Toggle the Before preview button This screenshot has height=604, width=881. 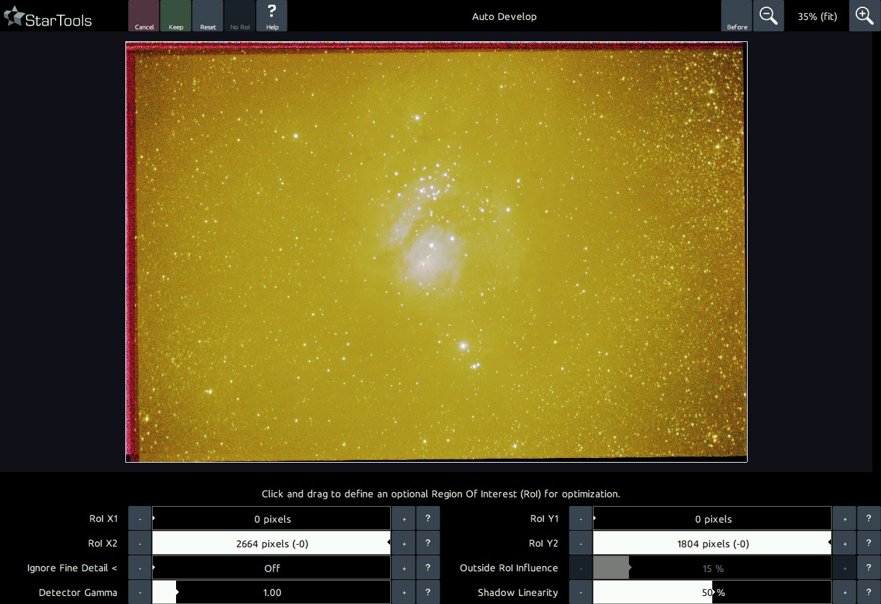coord(737,16)
